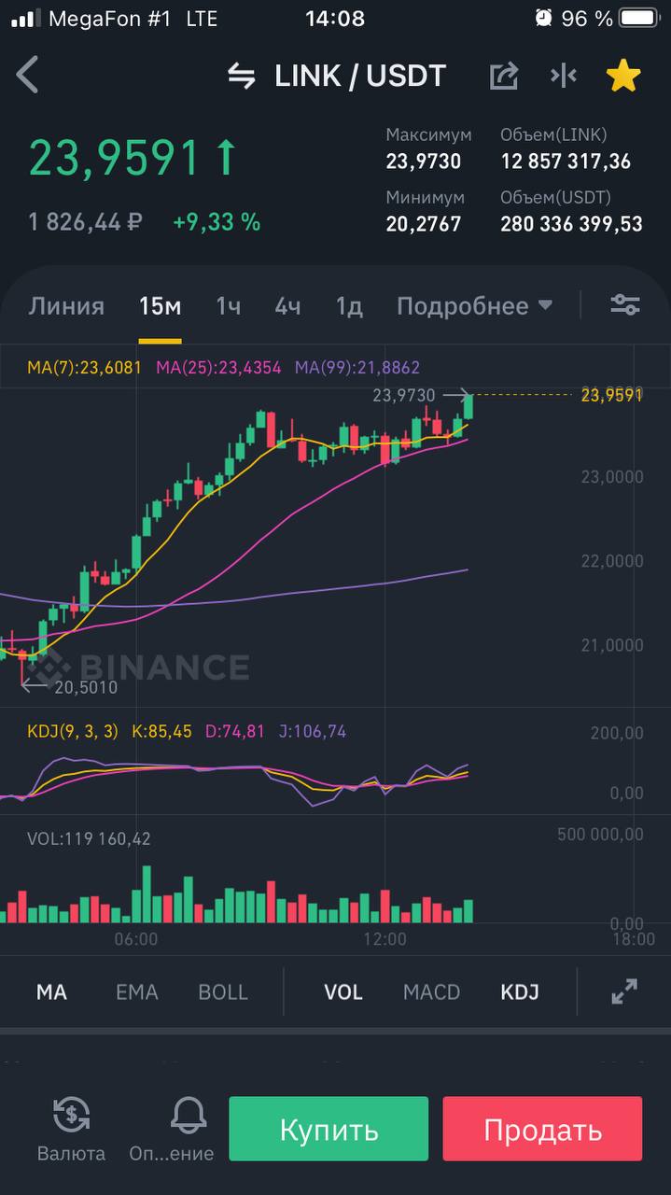Tap the KDJ(9, 3, 3) label
Screen dimensions: 671x1195
click(x=73, y=731)
